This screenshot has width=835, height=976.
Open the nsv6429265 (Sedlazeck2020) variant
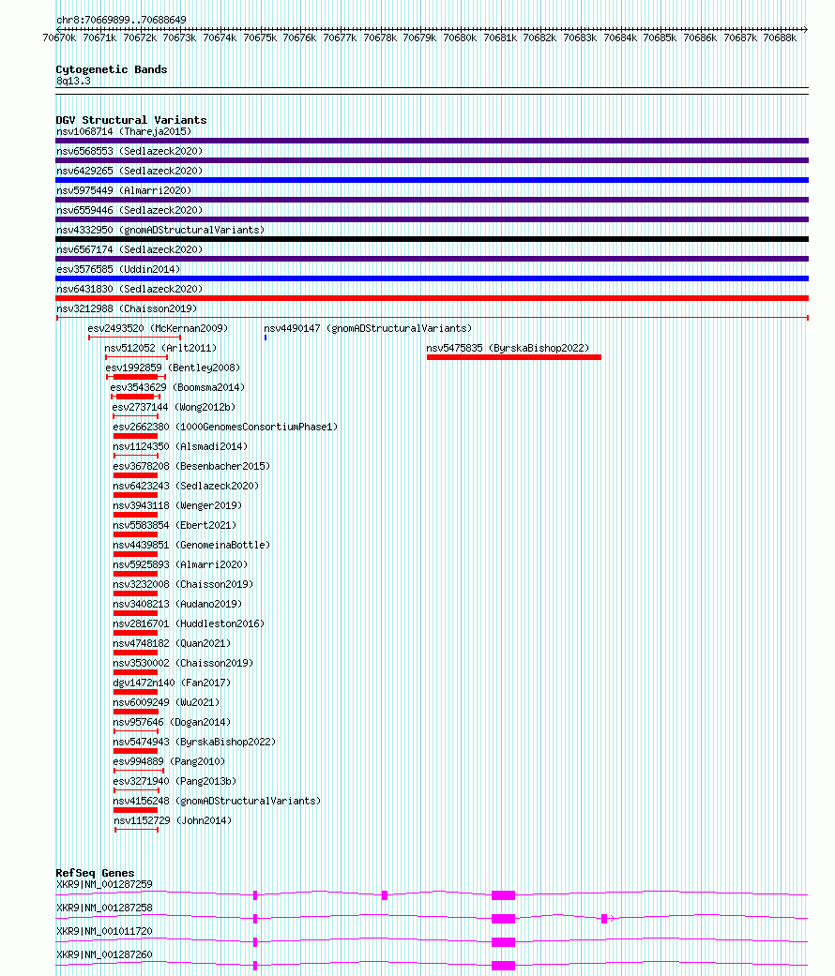[x=129, y=171]
